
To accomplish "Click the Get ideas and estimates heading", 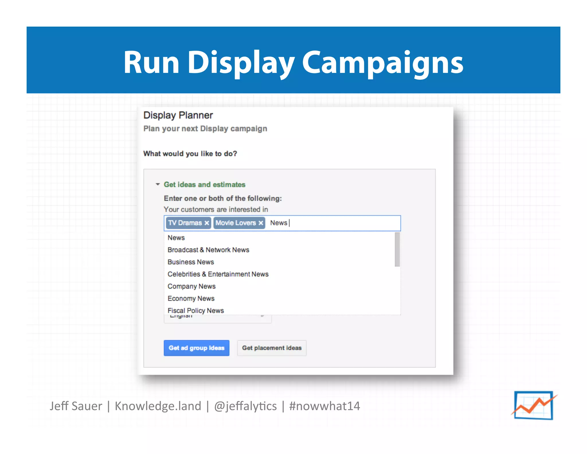I will coord(204,185).
